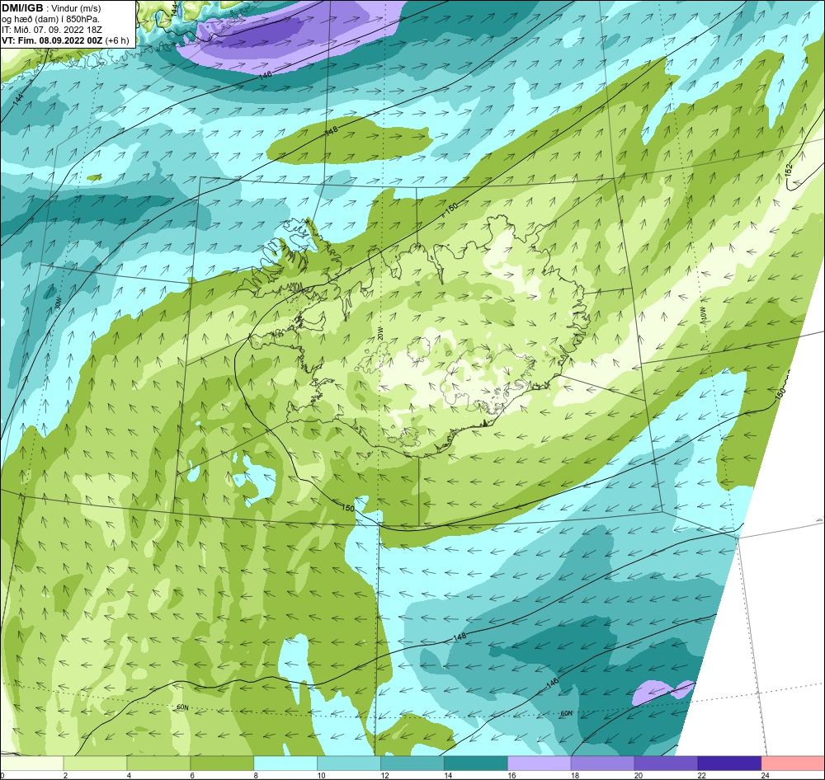This screenshot has width=825, height=780.
Task: Click the 14–16 m/s dark teal legend swatch
Action: point(476,763)
